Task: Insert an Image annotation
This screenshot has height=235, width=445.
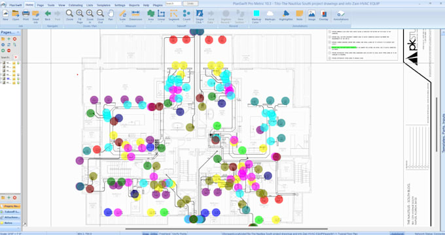Action: pyautogui.click(x=311, y=15)
